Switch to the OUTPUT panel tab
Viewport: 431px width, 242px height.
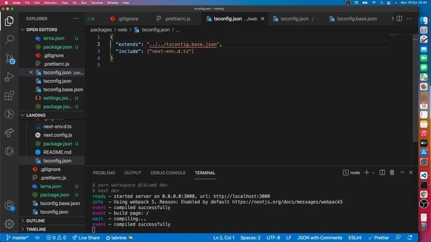click(133, 173)
